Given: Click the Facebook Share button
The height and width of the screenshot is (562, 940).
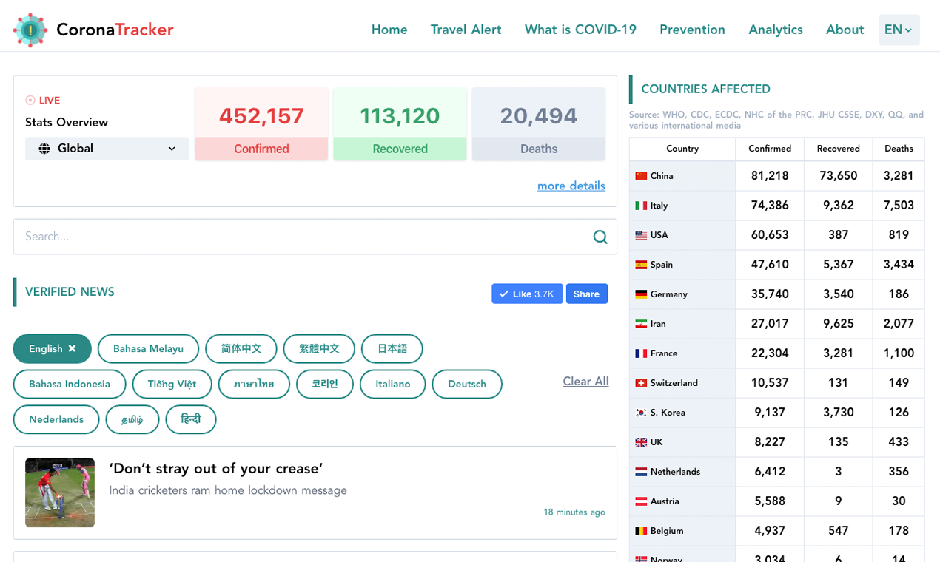Looking at the screenshot, I should click(x=587, y=294).
